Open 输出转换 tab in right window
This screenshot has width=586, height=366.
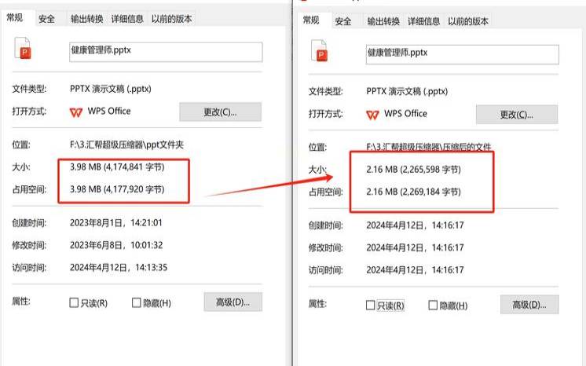click(x=383, y=21)
